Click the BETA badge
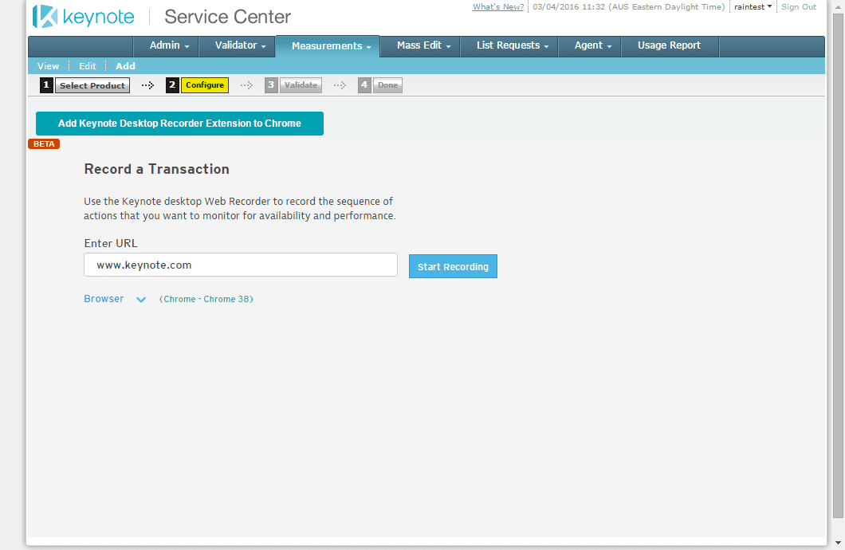The height and width of the screenshot is (550, 845). [x=44, y=143]
